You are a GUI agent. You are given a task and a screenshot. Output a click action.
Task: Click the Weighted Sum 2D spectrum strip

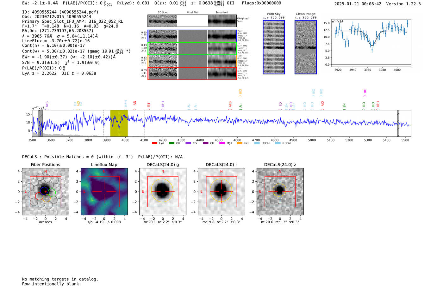pyautogui.click(x=192, y=21)
